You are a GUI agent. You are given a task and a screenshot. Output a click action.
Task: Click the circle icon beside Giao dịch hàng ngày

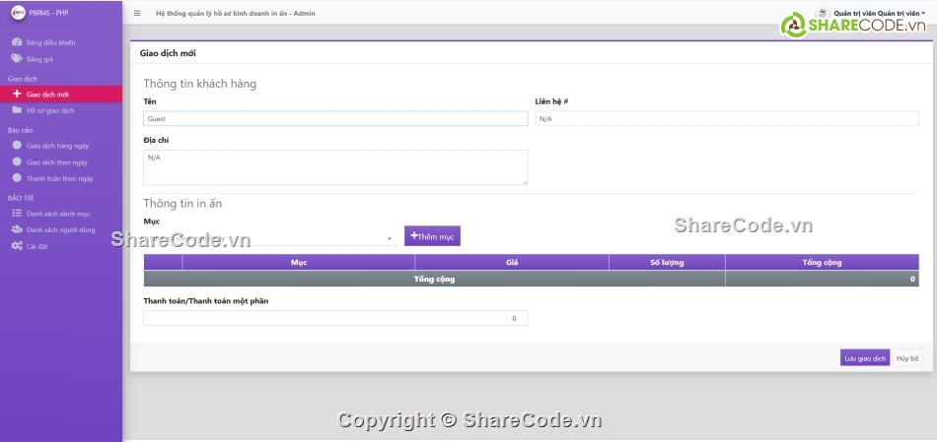pos(17,145)
